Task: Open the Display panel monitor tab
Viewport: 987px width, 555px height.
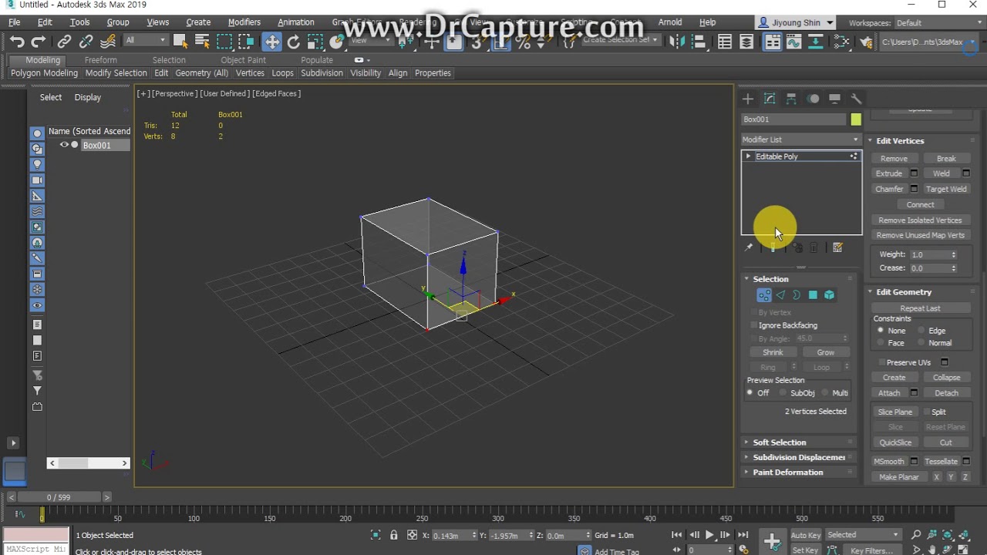Action: (834, 99)
